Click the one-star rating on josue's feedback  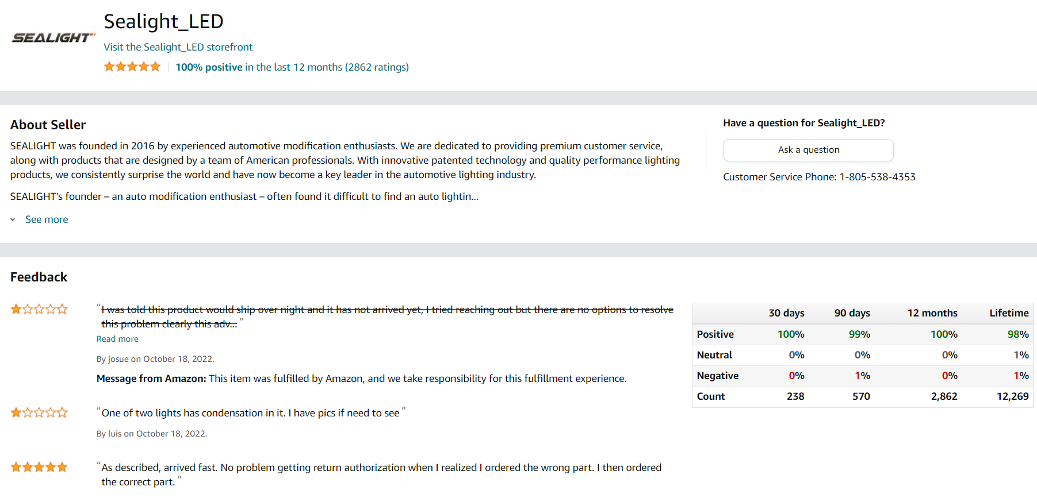click(39, 309)
